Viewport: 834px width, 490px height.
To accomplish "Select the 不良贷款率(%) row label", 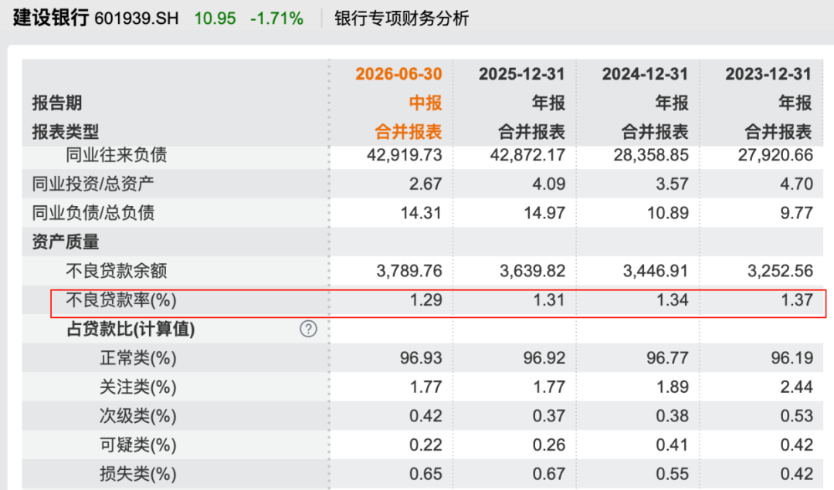I will click(121, 299).
